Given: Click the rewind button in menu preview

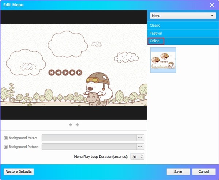Looking at the screenshot, I should [x=58, y=73].
